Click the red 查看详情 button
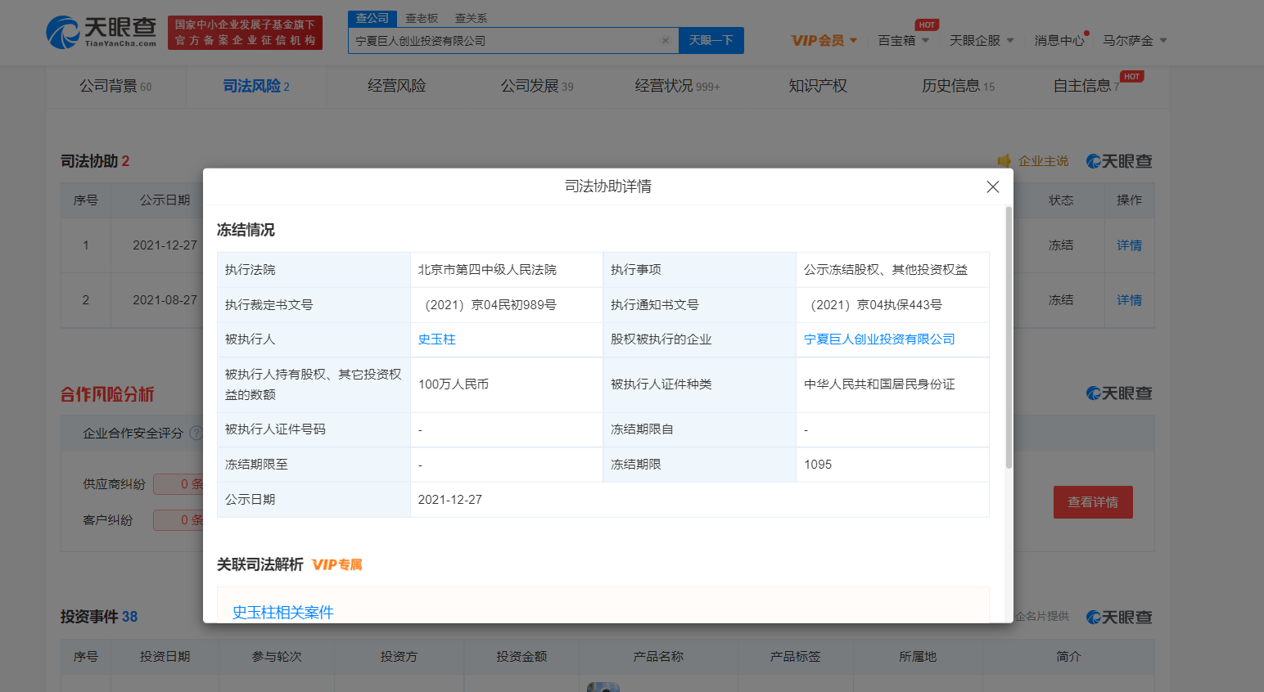The height and width of the screenshot is (692, 1264). pyautogui.click(x=1093, y=502)
